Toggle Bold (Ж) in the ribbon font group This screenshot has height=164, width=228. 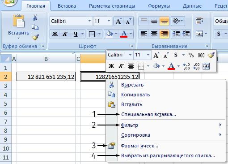(55, 34)
